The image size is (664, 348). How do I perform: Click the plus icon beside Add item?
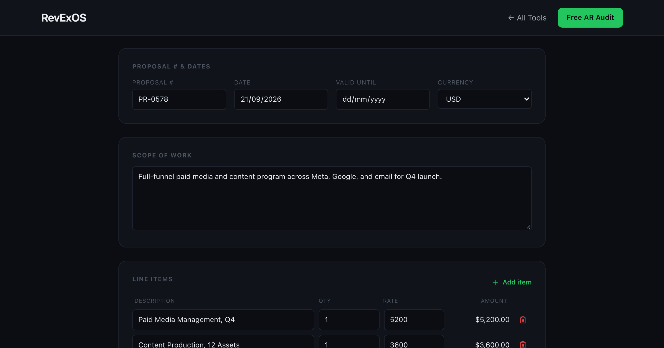(495, 282)
